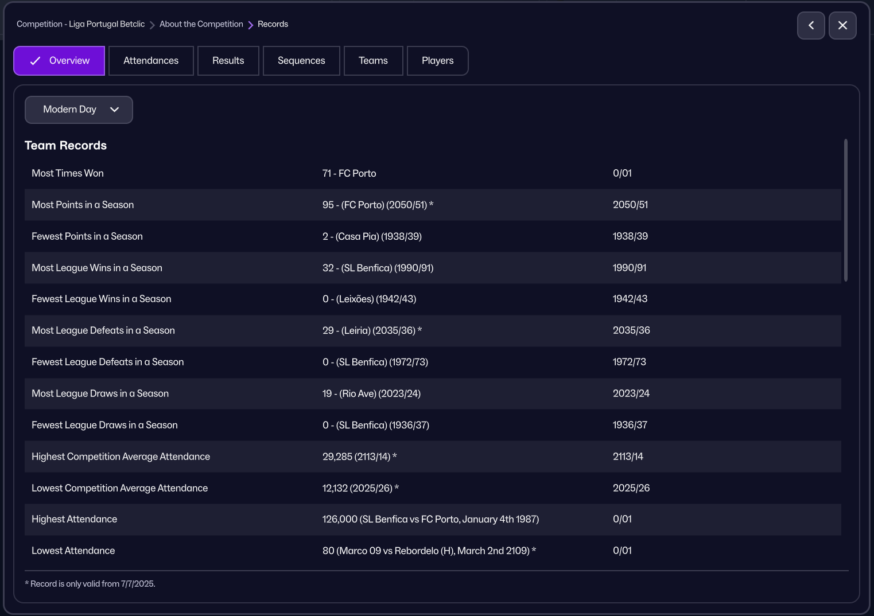Close the Records dialog
The image size is (874, 616).
coord(842,25)
